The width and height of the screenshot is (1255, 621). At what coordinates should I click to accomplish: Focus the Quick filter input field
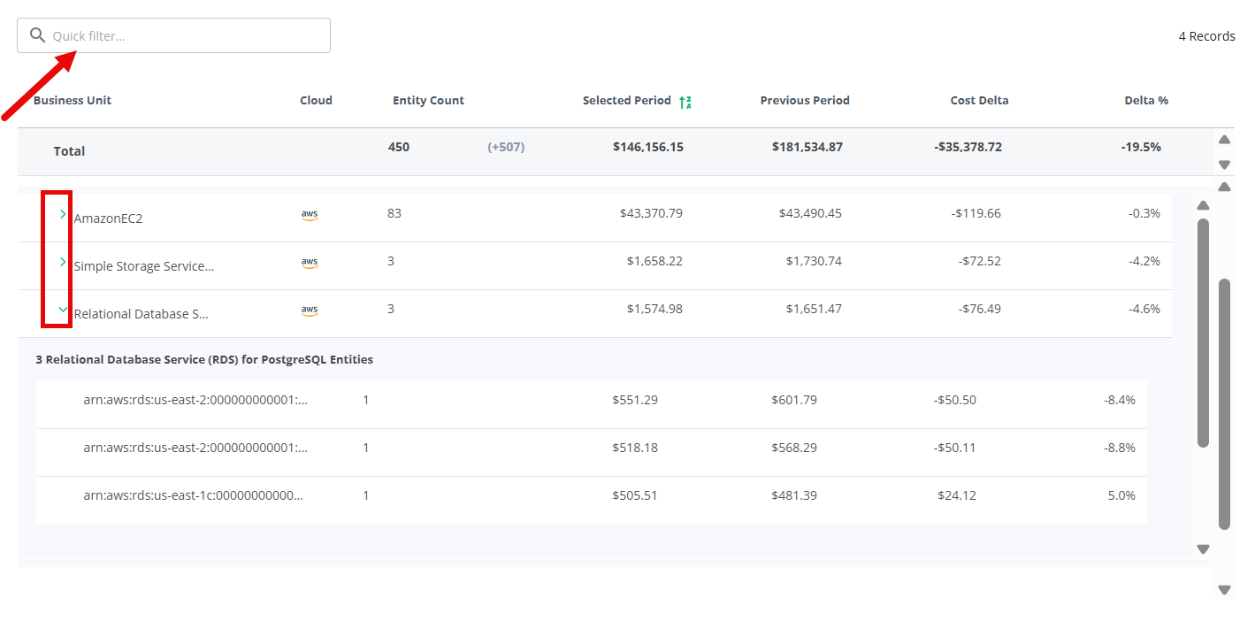186,36
